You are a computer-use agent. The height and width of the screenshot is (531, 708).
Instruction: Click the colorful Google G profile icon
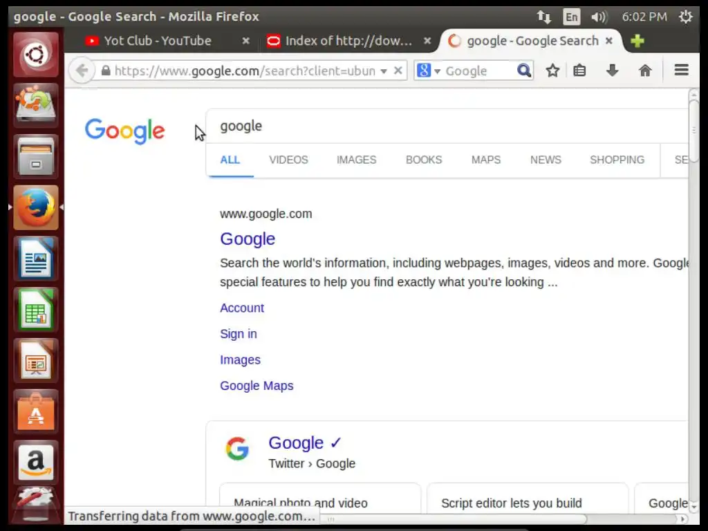click(238, 448)
